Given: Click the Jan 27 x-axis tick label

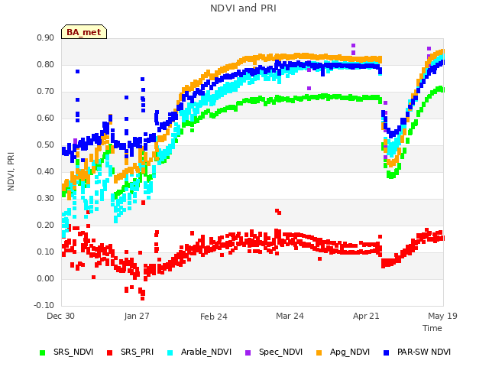Looking at the screenshot, I should (137, 316).
